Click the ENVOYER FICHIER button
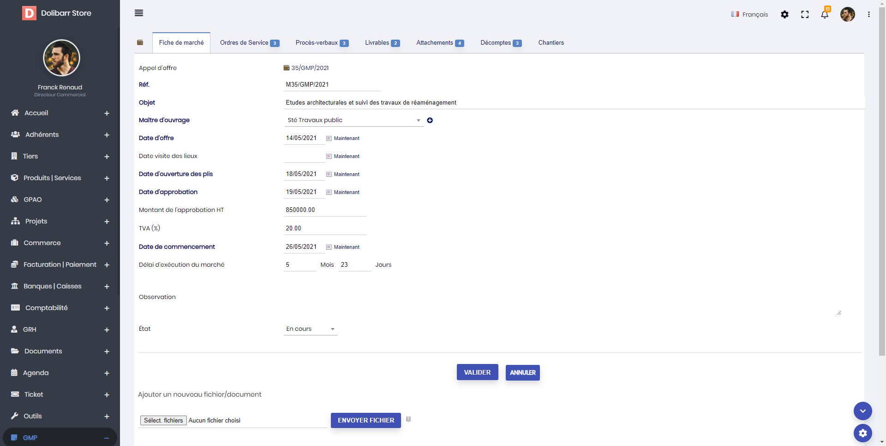This screenshot has width=886, height=446. 365,420
